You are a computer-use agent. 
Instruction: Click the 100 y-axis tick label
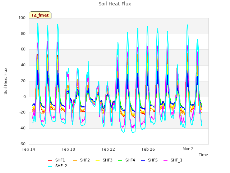click(x=22, y=18)
